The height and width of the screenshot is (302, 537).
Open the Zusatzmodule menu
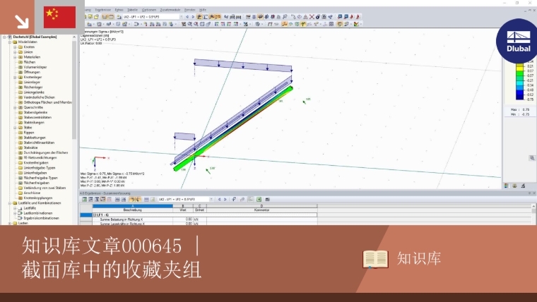tap(170, 10)
